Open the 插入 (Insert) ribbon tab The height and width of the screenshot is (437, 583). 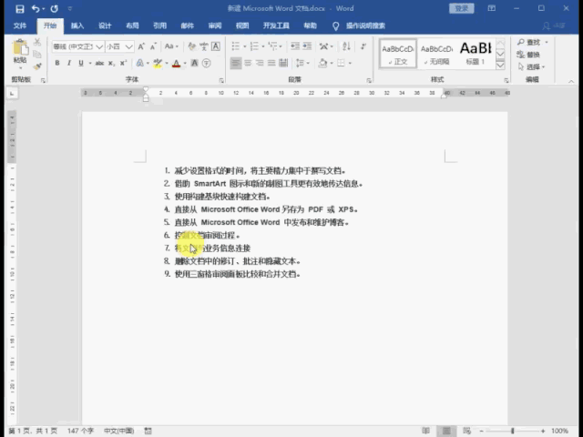[x=77, y=26]
